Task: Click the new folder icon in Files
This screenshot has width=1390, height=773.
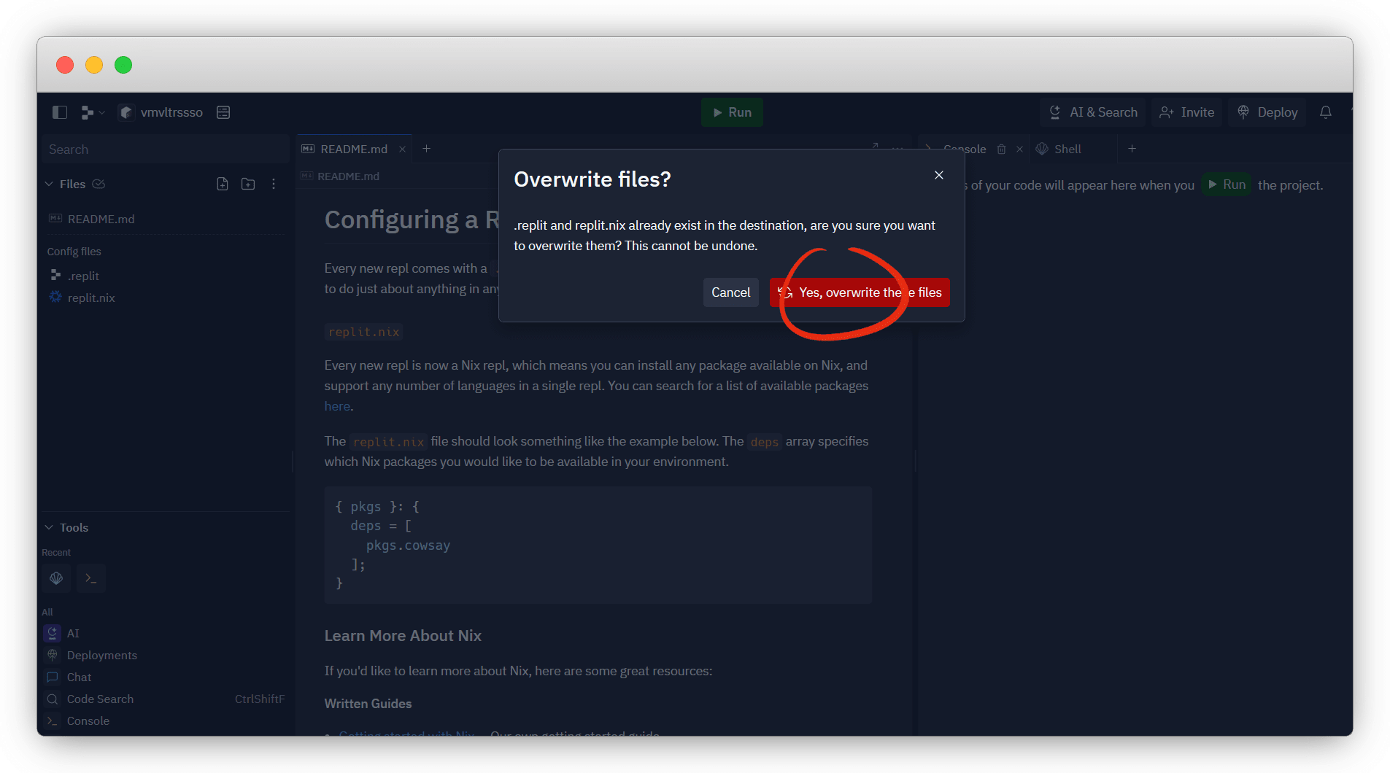Action: click(x=248, y=184)
